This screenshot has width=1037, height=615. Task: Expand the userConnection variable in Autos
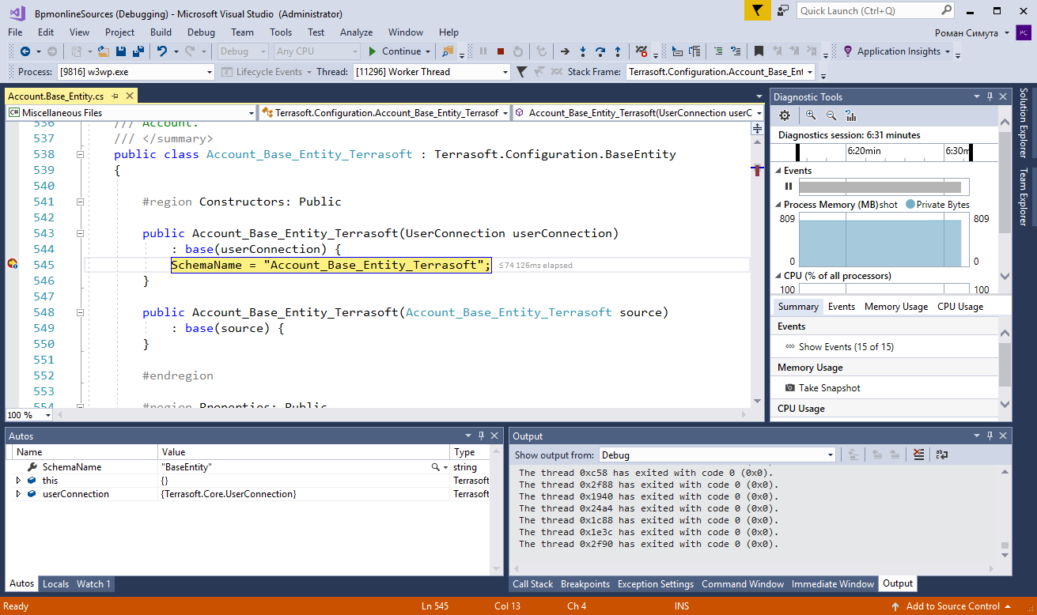pos(18,494)
